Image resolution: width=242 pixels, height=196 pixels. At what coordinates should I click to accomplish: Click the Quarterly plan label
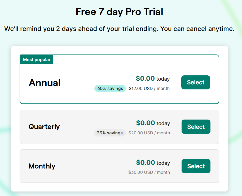(x=44, y=127)
